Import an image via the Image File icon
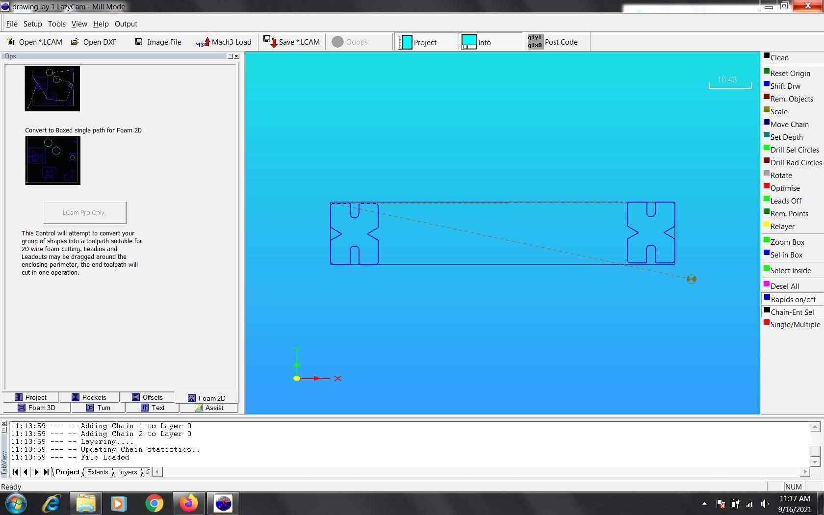This screenshot has width=824, height=515. (157, 42)
